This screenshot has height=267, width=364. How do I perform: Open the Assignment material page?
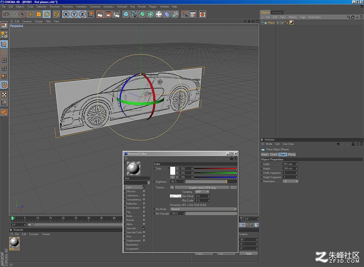[132, 249]
